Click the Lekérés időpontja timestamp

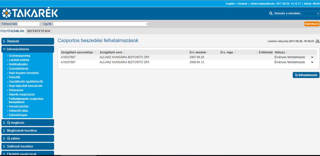point(291,41)
